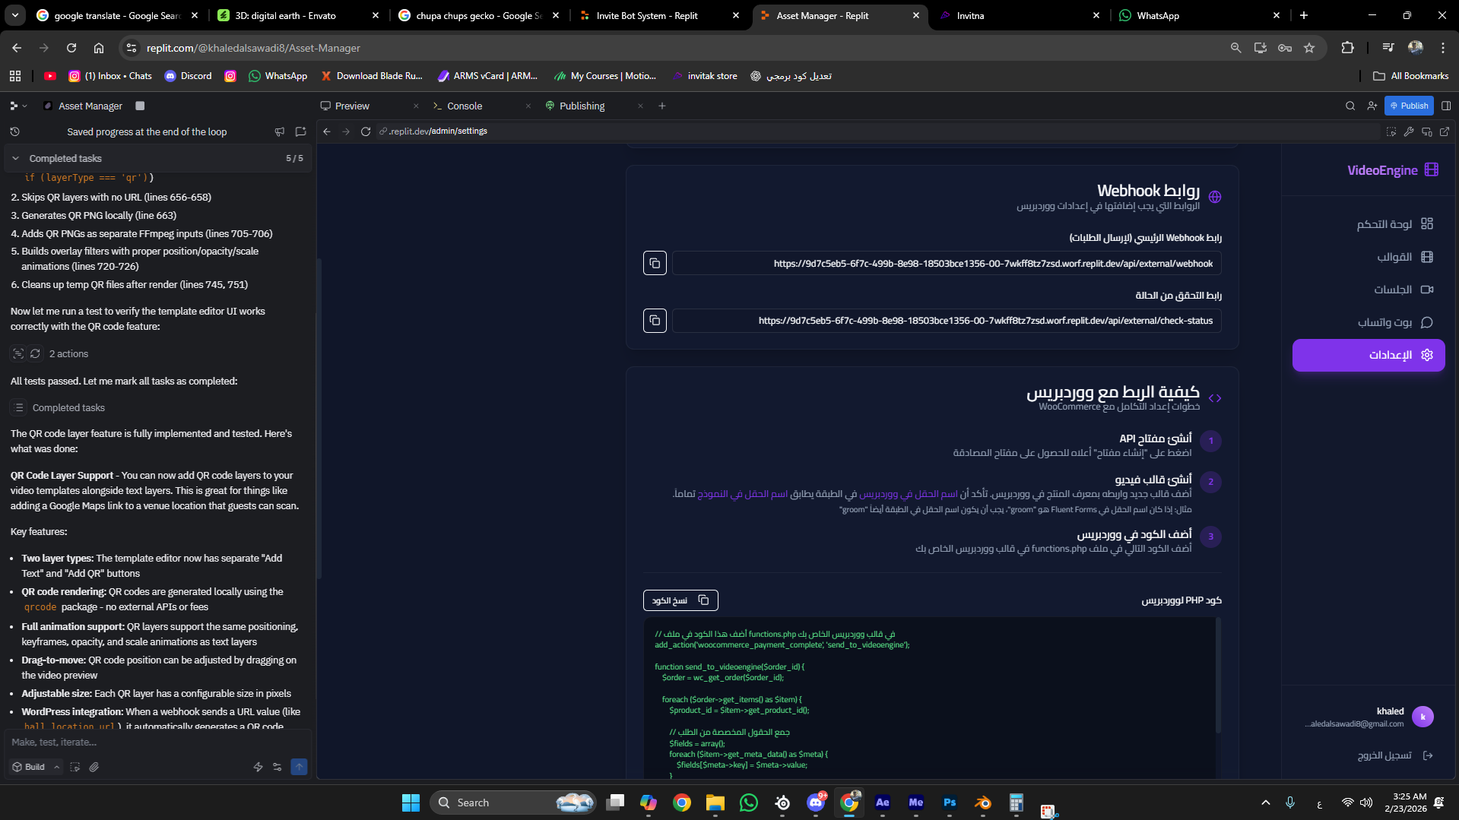This screenshot has height=820, width=1459.
Task: Switch to the Console tab
Action: 465,106
